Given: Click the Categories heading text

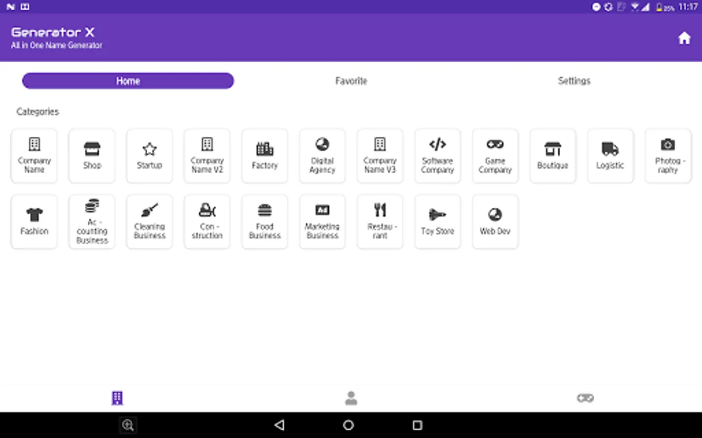Looking at the screenshot, I should (x=38, y=111).
